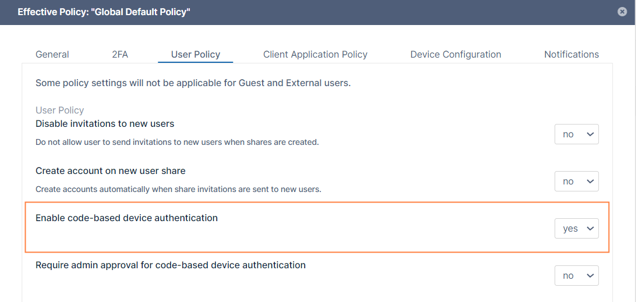Open Enable code-based device authentication dropdown
636x302 pixels.
(x=576, y=229)
